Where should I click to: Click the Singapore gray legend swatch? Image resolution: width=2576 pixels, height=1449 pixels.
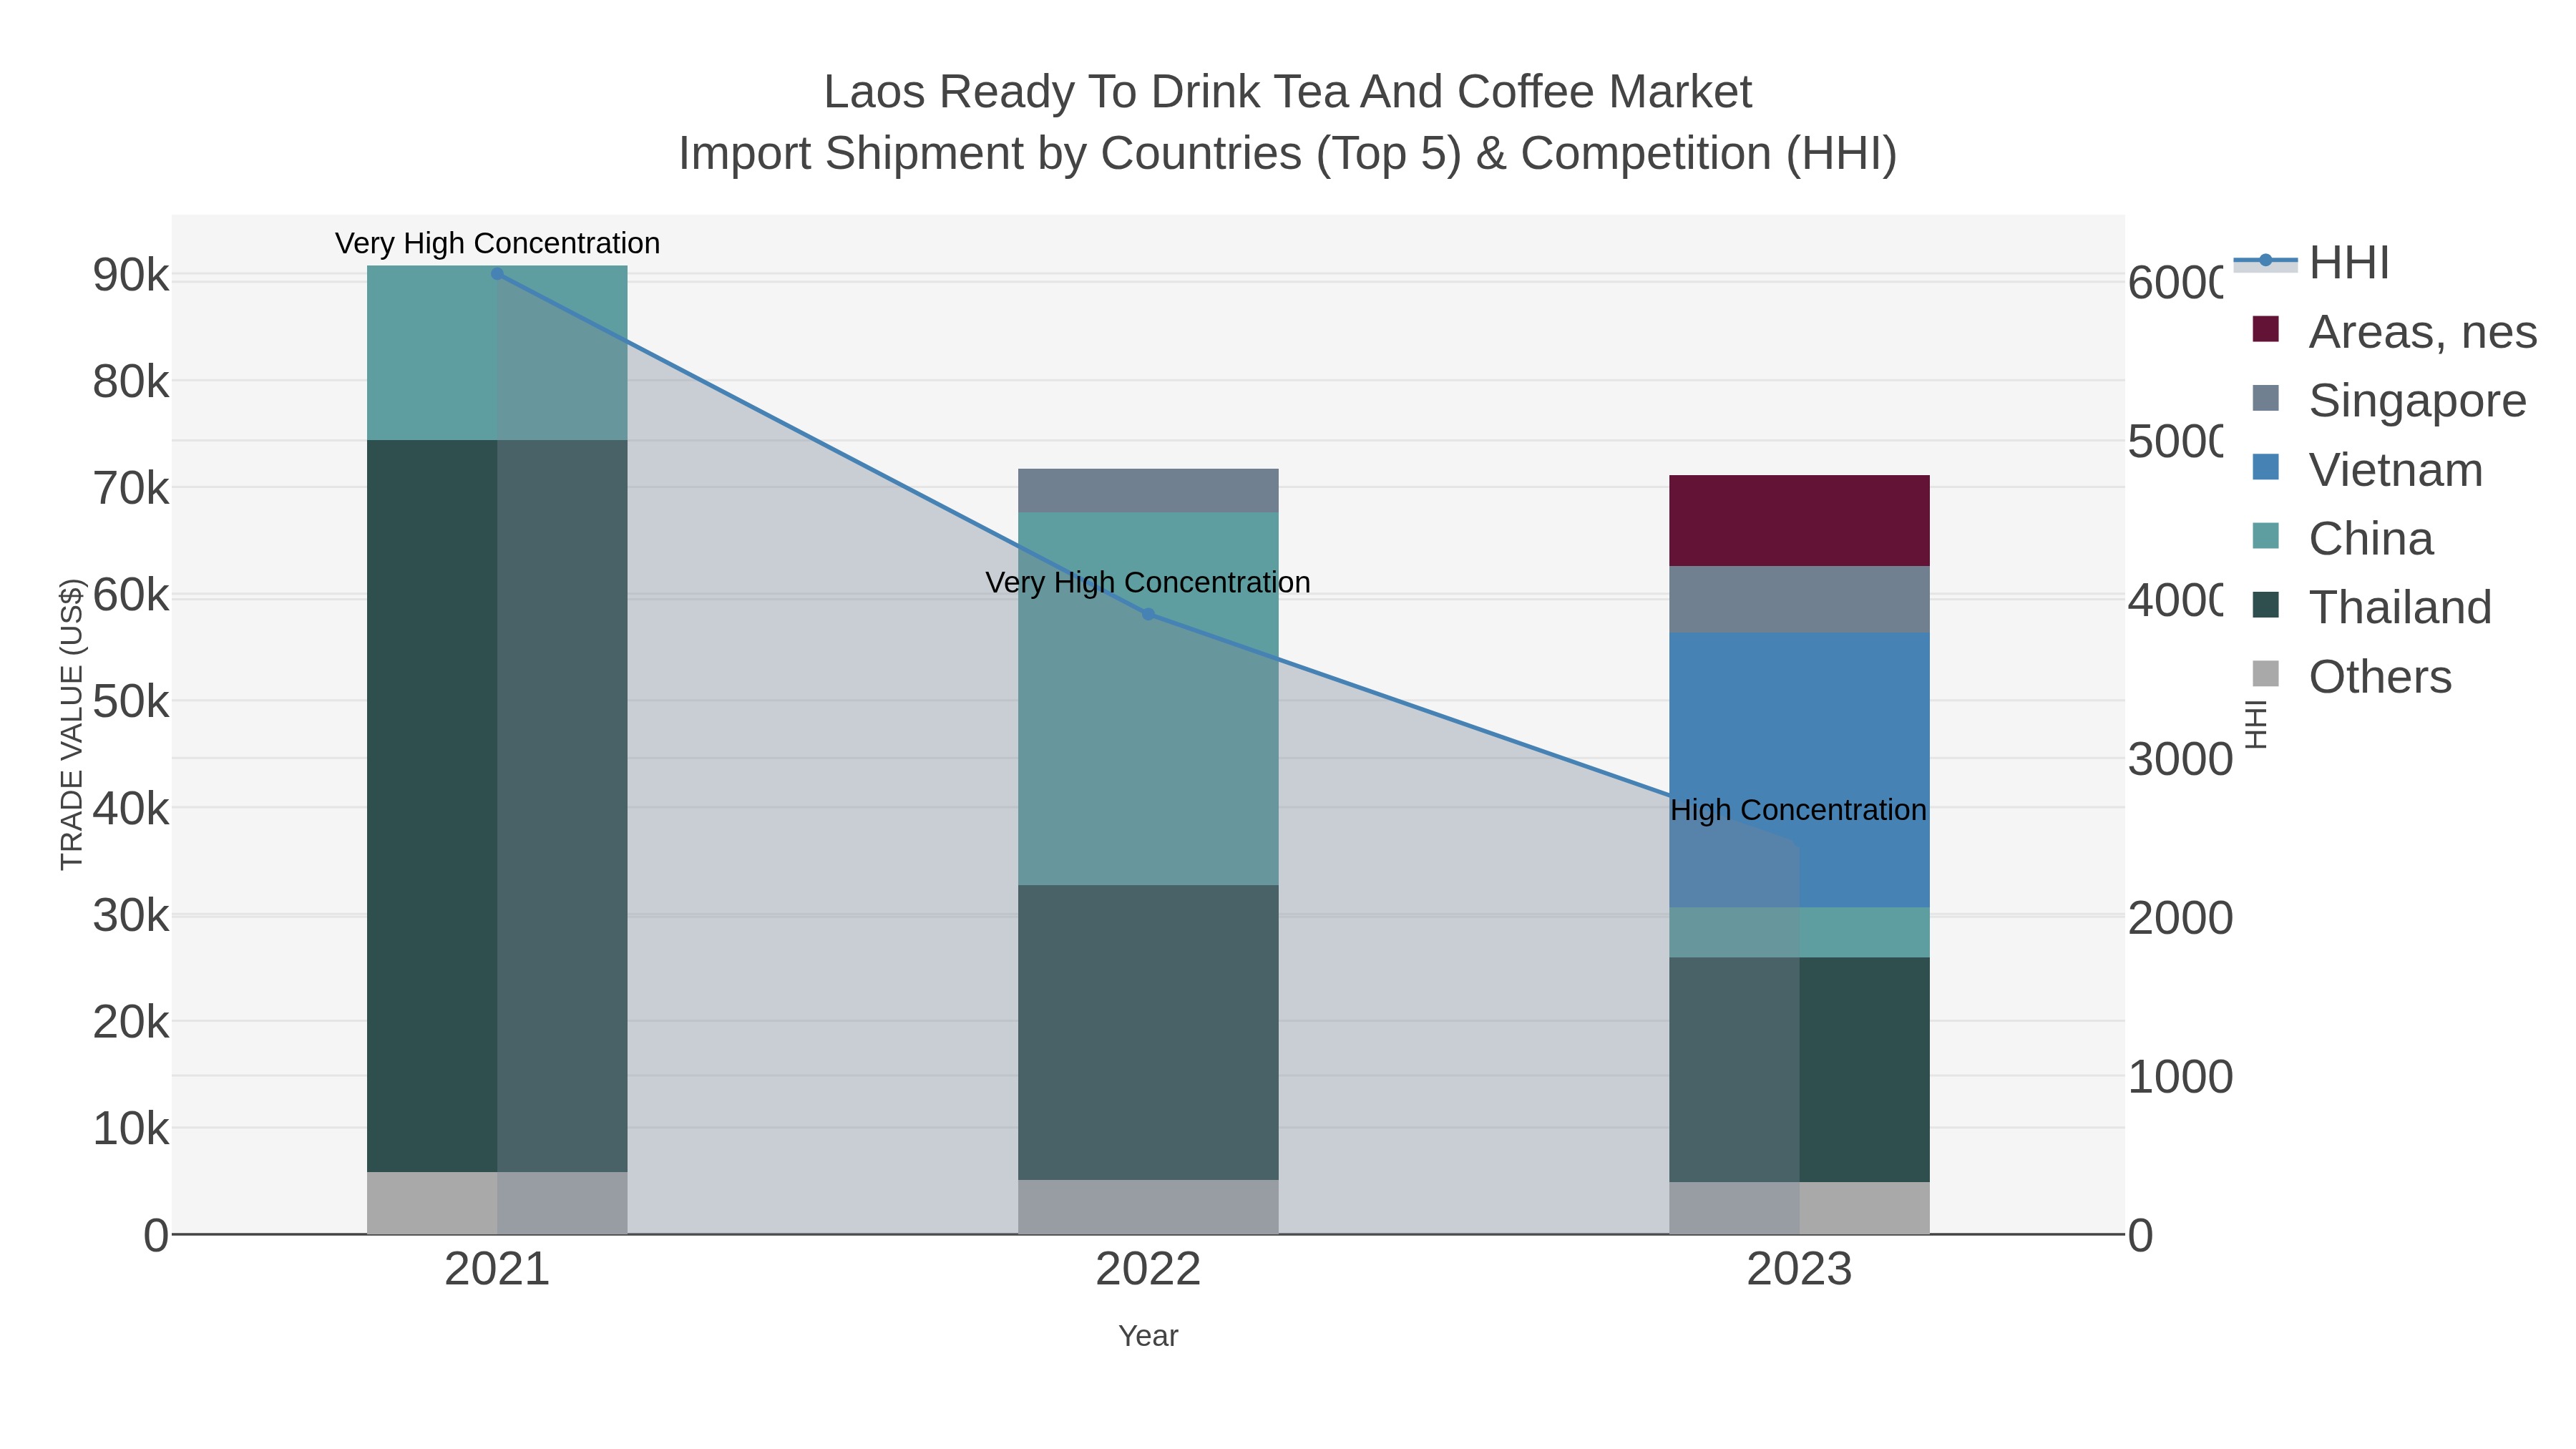(x=2265, y=398)
